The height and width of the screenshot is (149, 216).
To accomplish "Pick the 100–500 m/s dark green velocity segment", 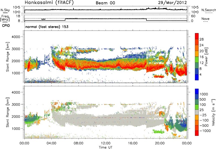I will click(x=197, y=102).
